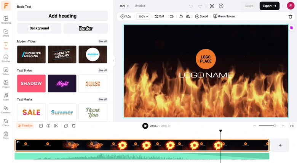Open the Speed settings

click(201, 16)
